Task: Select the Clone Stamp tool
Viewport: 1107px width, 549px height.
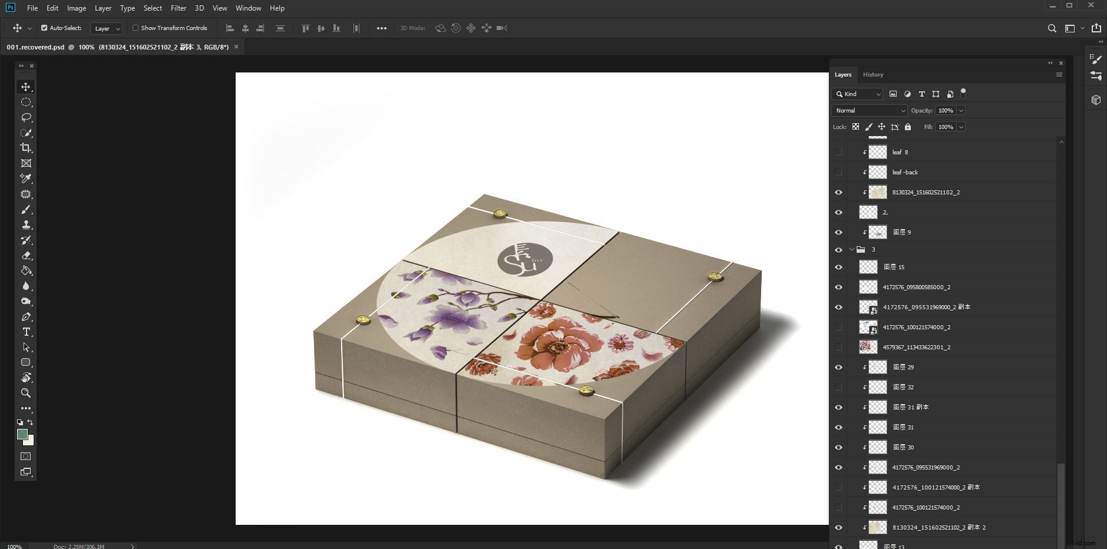Action: [26, 224]
